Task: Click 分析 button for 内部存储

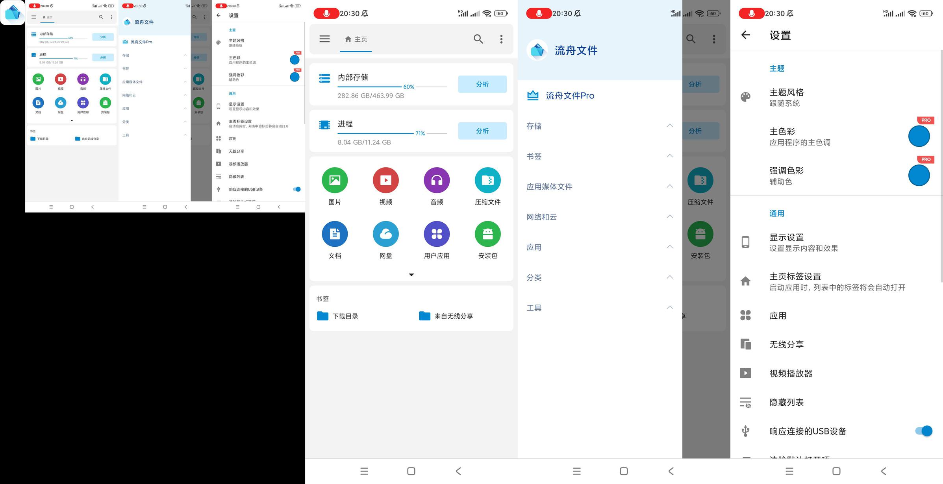Action: [482, 84]
